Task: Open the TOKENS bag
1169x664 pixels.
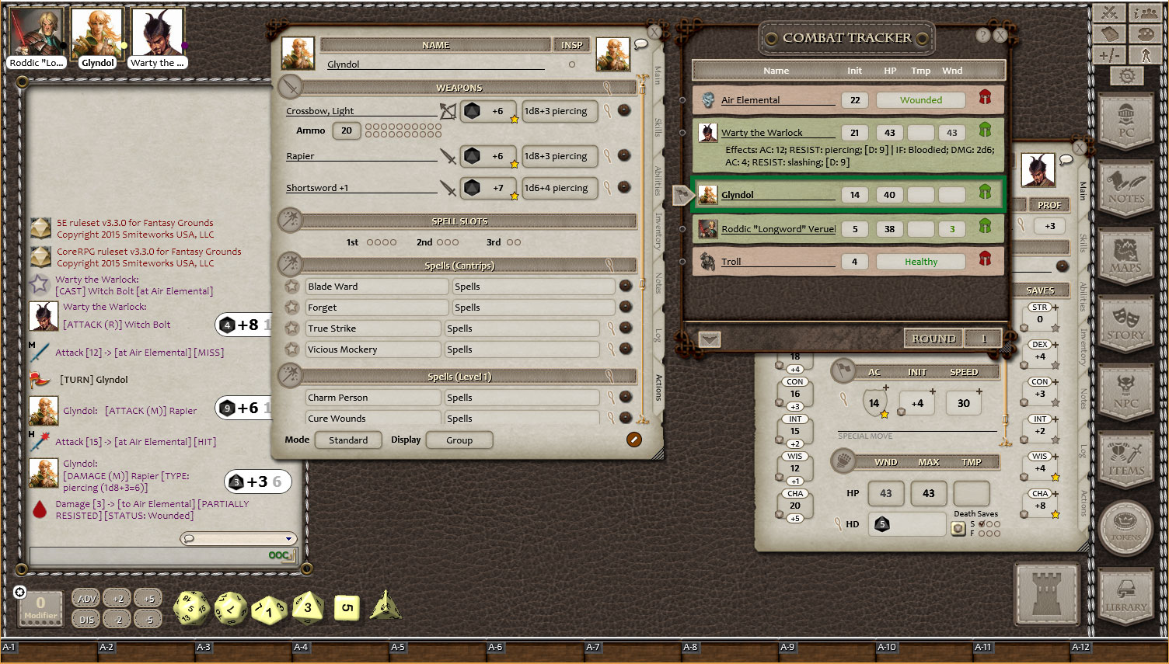Action: (x=1126, y=529)
